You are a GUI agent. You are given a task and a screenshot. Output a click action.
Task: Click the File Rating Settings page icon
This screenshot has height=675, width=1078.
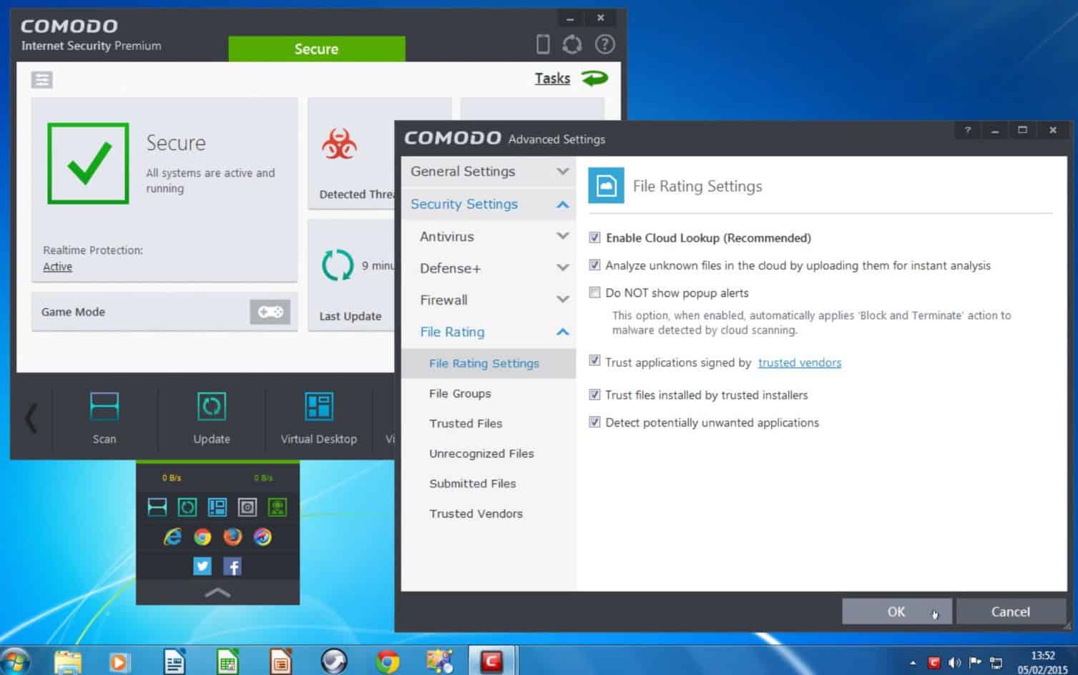point(606,186)
